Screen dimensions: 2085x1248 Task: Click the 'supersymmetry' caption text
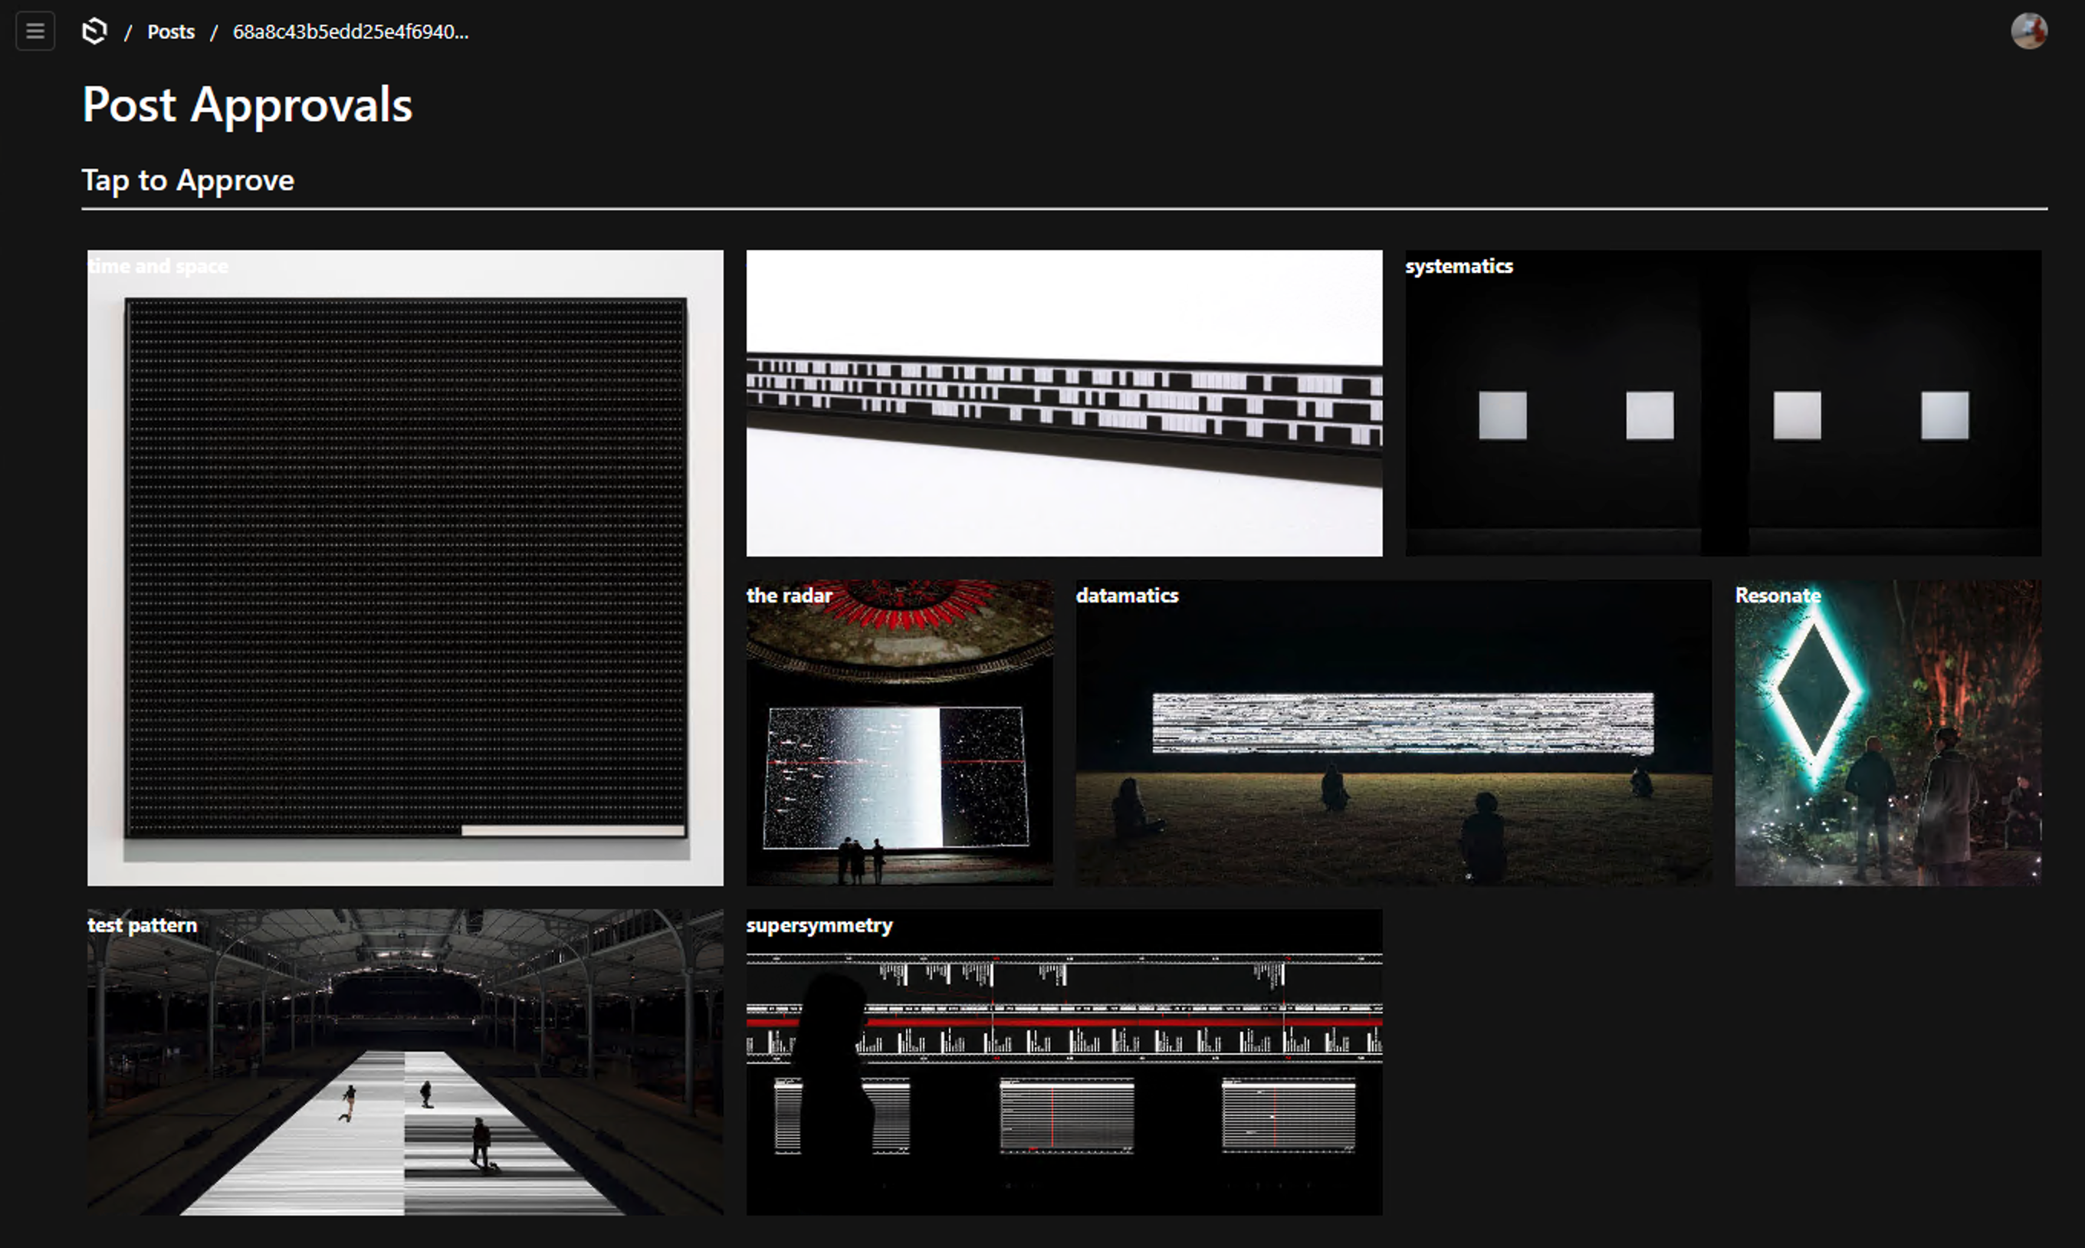pyautogui.click(x=819, y=925)
